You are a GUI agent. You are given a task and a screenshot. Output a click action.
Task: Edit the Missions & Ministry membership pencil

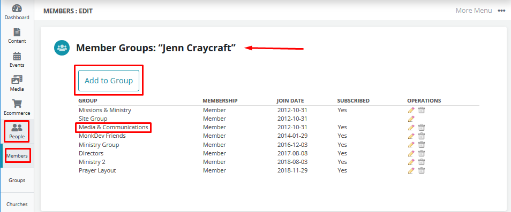coord(411,110)
